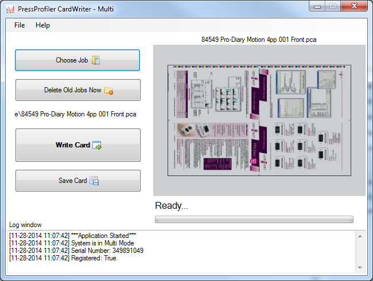Click the folder-delete icon on Delete Old Jobs Now
The width and height of the screenshot is (373, 281).
coord(108,90)
